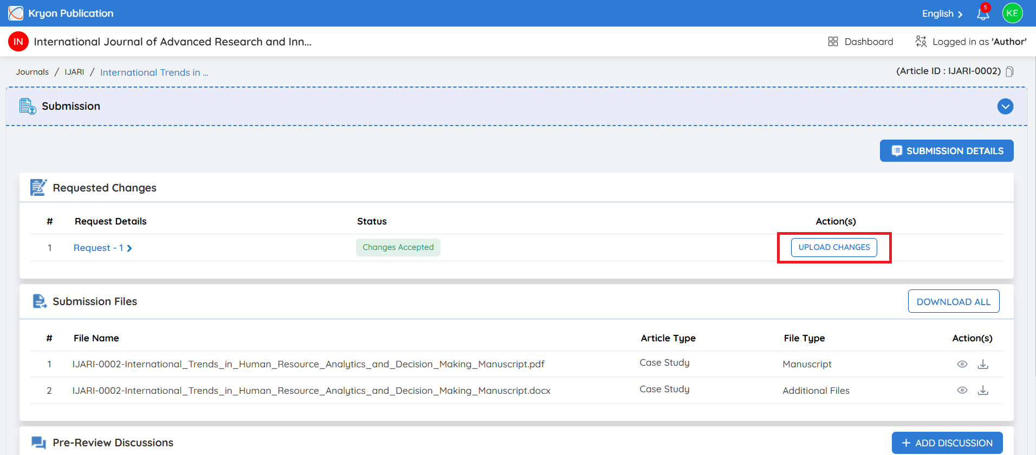This screenshot has height=455, width=1036.
Task: Open SUBMISSION DETAILS
Action: click(947, 151)
